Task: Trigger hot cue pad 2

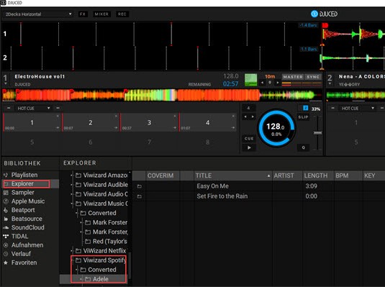Action: coord(91,122)
